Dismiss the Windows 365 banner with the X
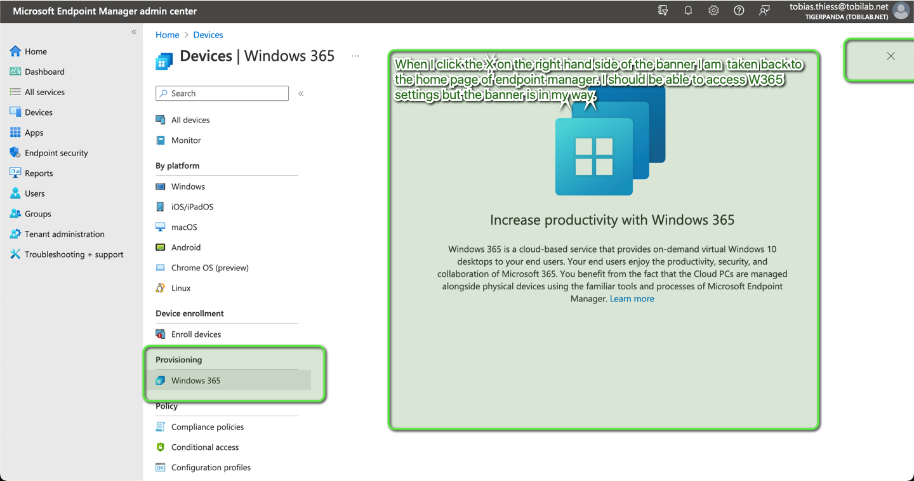The height and width of the screenshot is (481, 914). point(891,56)
